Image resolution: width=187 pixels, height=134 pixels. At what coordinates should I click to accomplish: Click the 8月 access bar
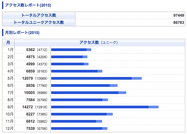click(80, 100)
